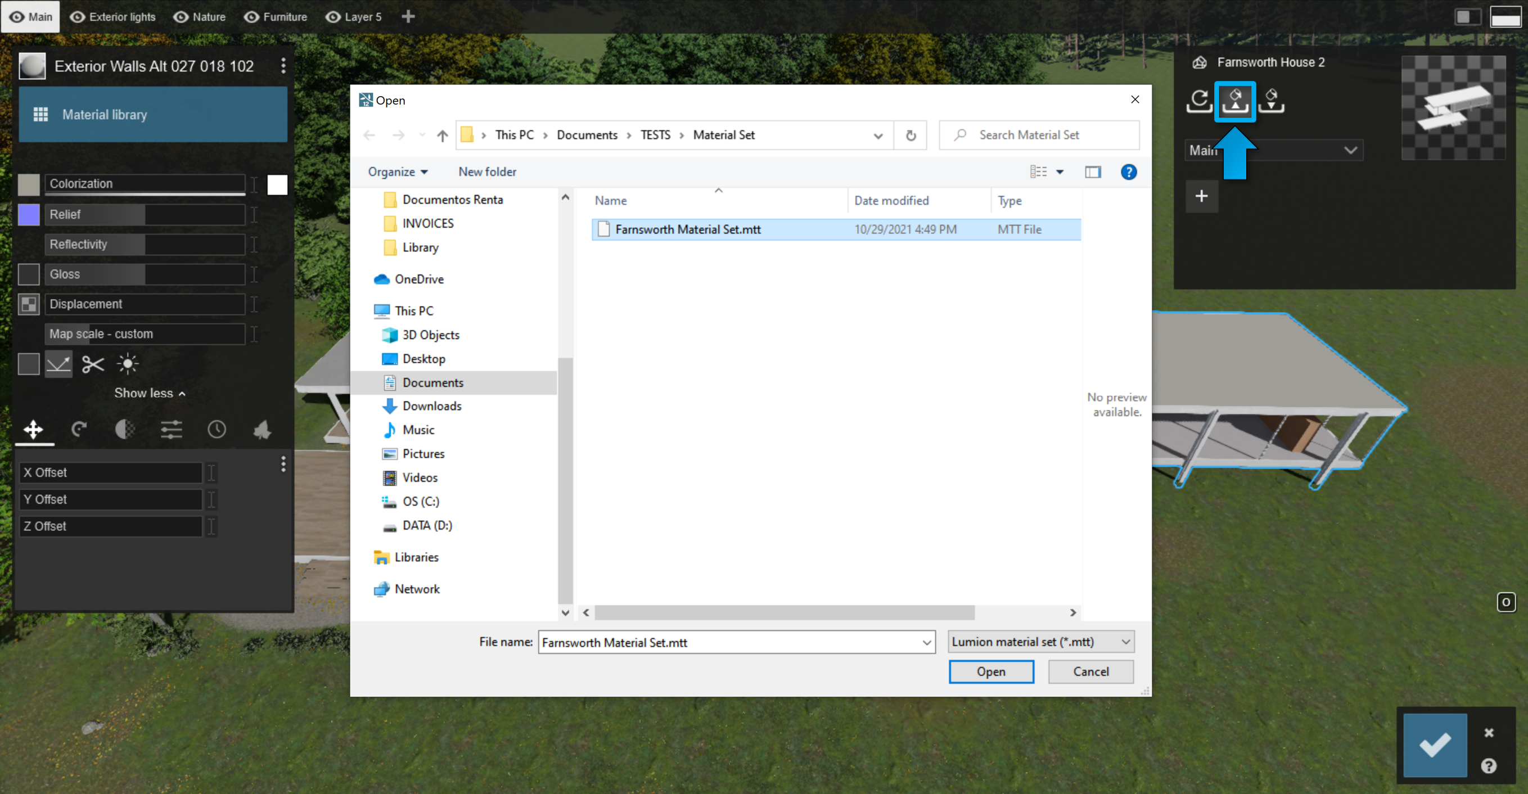Click the sliders advanced settings icon
This screenshot has height=794, width=1528.
tap(171, 429)
